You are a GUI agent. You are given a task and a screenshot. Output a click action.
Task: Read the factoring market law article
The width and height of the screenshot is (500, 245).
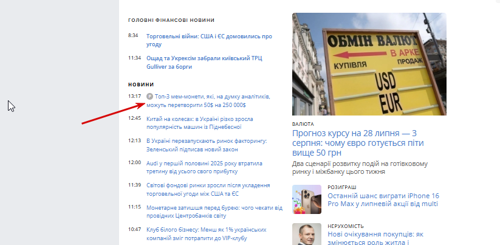[207, 145]
